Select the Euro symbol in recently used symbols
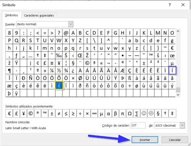191x146 pixels. (x=9, y=114)
